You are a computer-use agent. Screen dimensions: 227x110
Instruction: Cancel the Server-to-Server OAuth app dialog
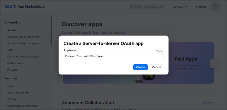157,67
